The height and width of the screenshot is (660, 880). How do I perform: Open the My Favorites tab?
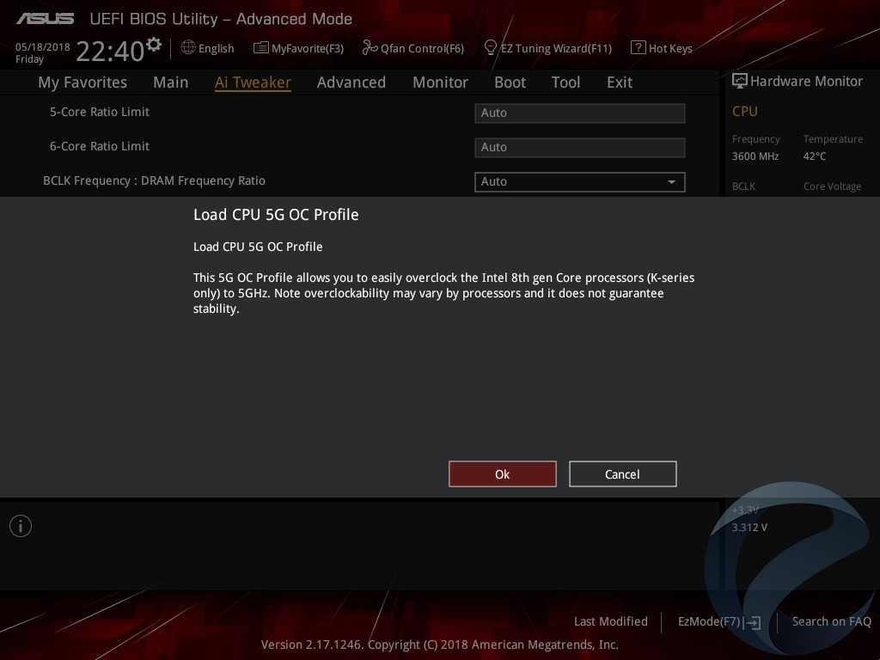(x=82, y=82)
